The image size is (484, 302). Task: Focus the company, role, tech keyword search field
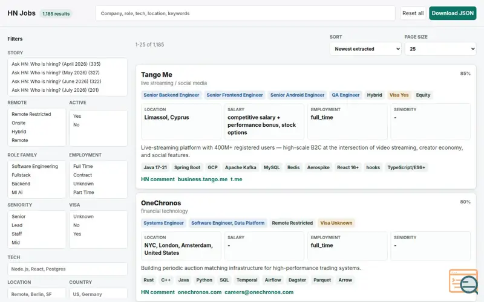coord(245,13)
